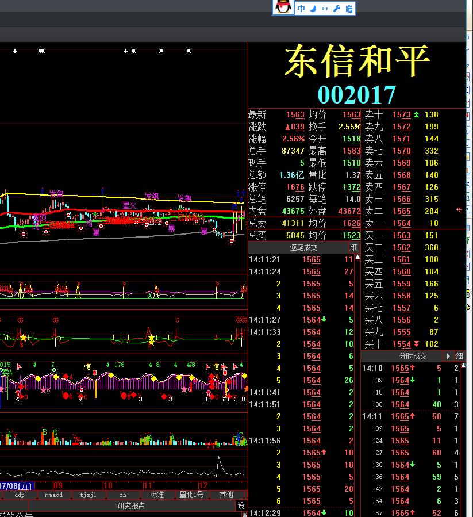473x517 pixels.
Task: Click the 内盘 value 43675
Action: click(293, 211)
